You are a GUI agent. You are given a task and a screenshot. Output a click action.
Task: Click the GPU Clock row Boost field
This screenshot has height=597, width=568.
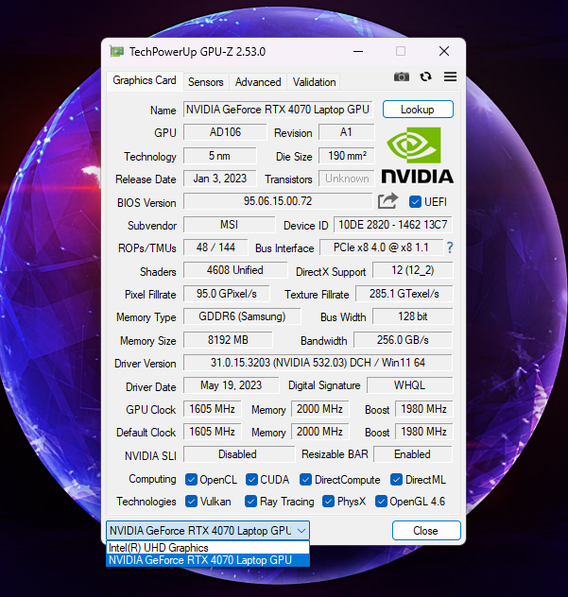click(423, 409)
